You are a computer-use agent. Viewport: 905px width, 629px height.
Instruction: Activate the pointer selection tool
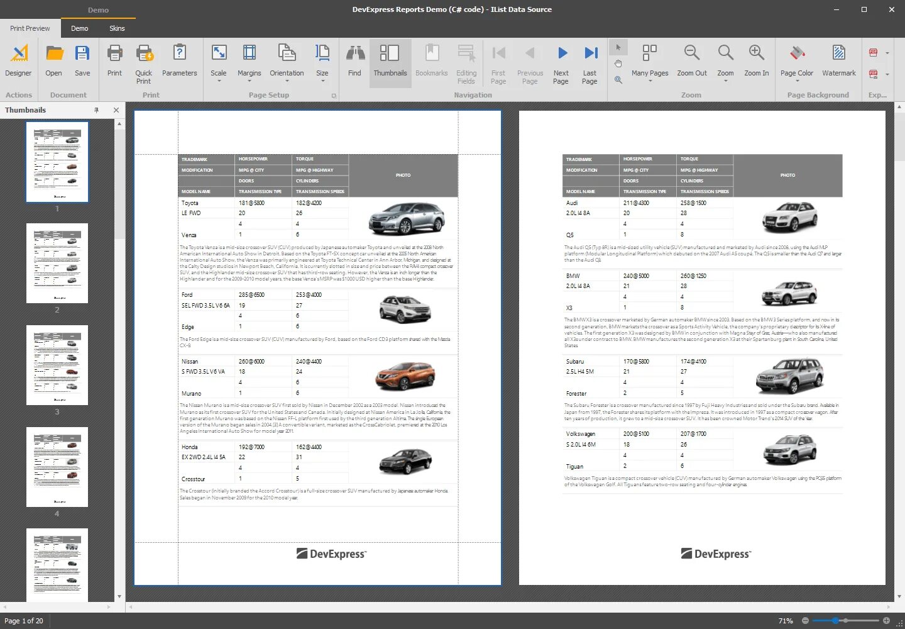pos(618,47)
